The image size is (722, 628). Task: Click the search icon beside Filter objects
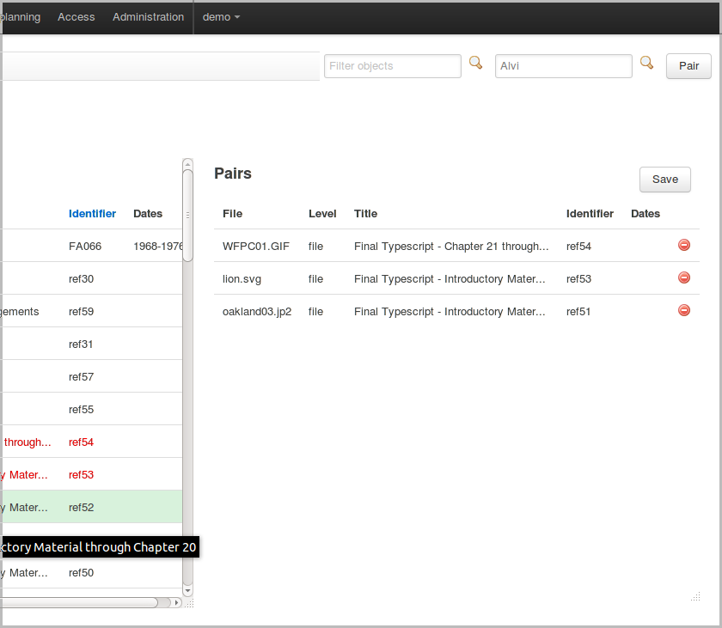[x=475, y=63]
